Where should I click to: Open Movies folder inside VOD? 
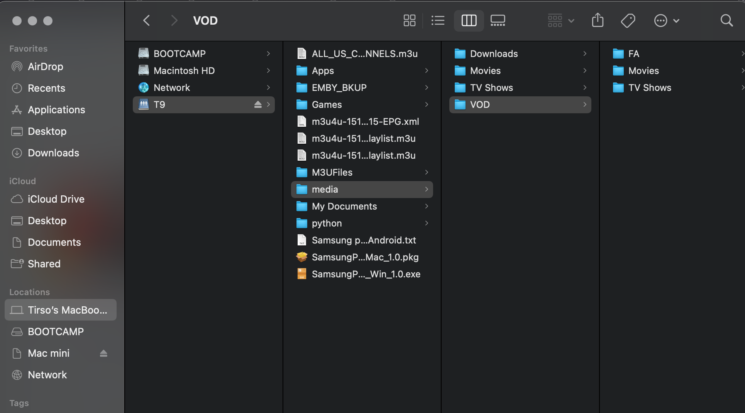pyautogui.click(x=676, y=71)
